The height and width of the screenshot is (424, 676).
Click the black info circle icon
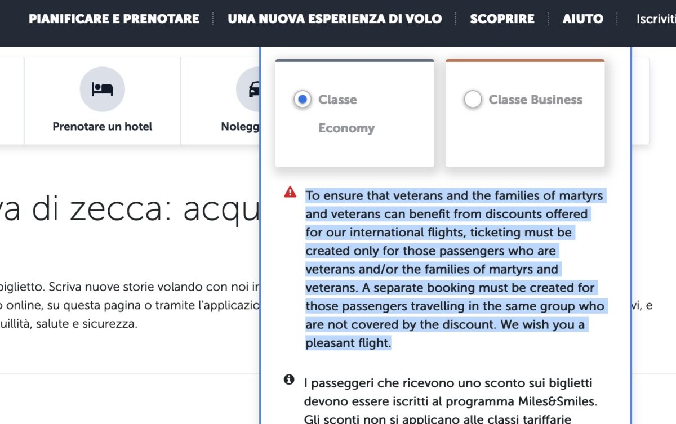(x=289, y=380)
